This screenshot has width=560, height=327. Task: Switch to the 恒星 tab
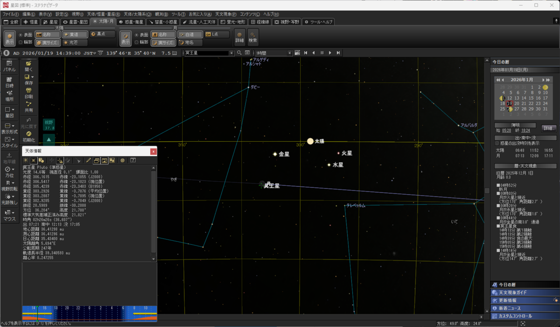31,21
